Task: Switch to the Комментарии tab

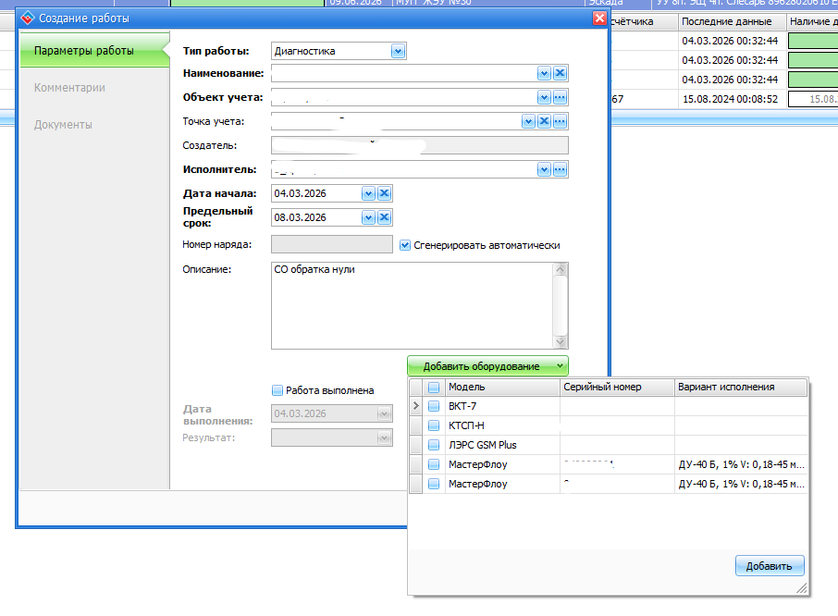Action: tap(69, 88)
